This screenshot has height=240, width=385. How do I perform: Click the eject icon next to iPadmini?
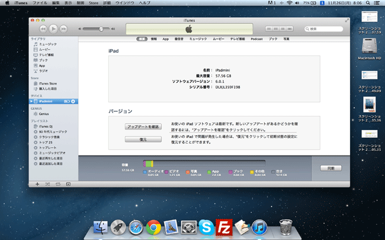point(73,101)
